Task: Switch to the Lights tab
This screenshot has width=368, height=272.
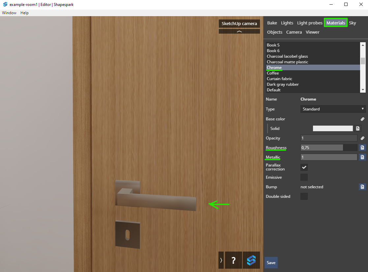Action: click(287, 23)
